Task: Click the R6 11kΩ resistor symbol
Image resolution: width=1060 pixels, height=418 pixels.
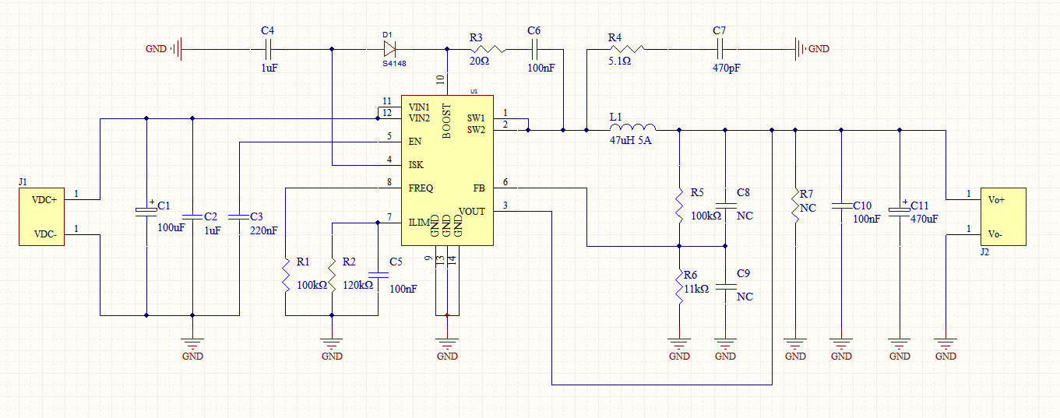Action: pos(679,285)
